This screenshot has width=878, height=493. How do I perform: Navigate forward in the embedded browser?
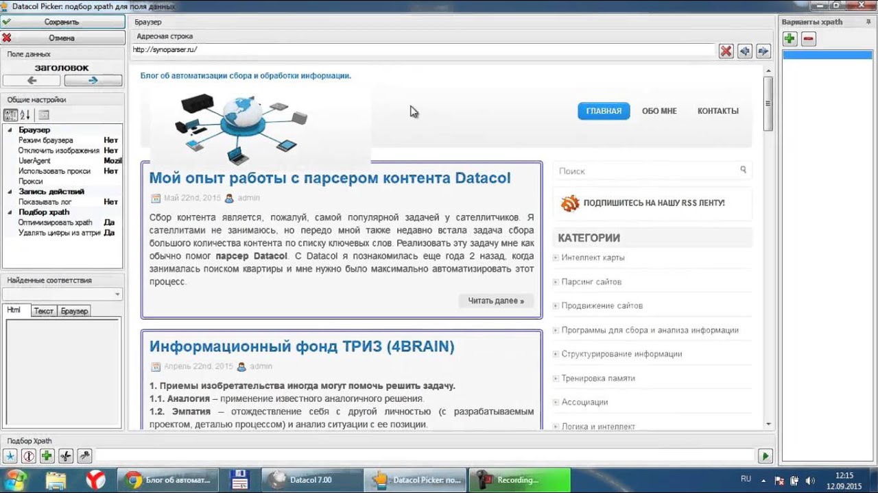pos(763,51)
